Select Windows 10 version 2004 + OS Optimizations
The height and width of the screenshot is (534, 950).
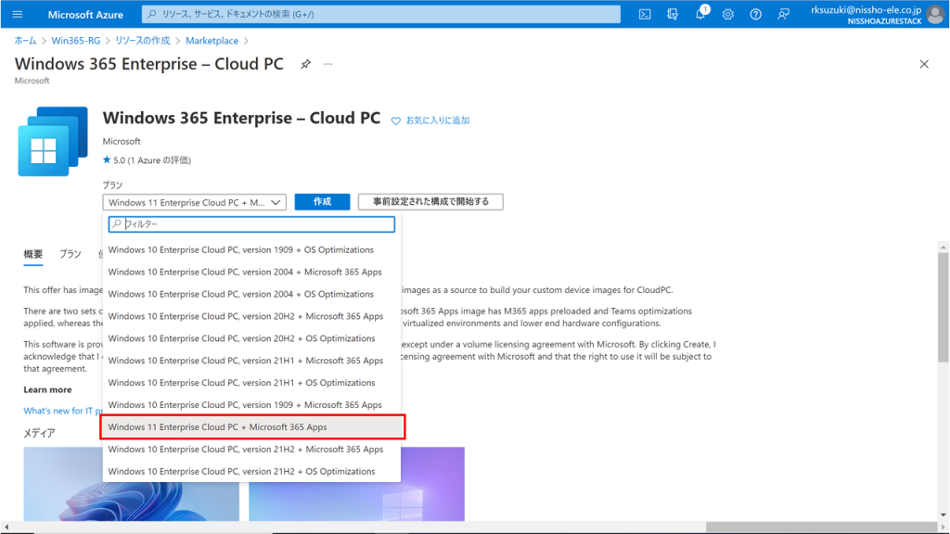[x=251, y=294]
